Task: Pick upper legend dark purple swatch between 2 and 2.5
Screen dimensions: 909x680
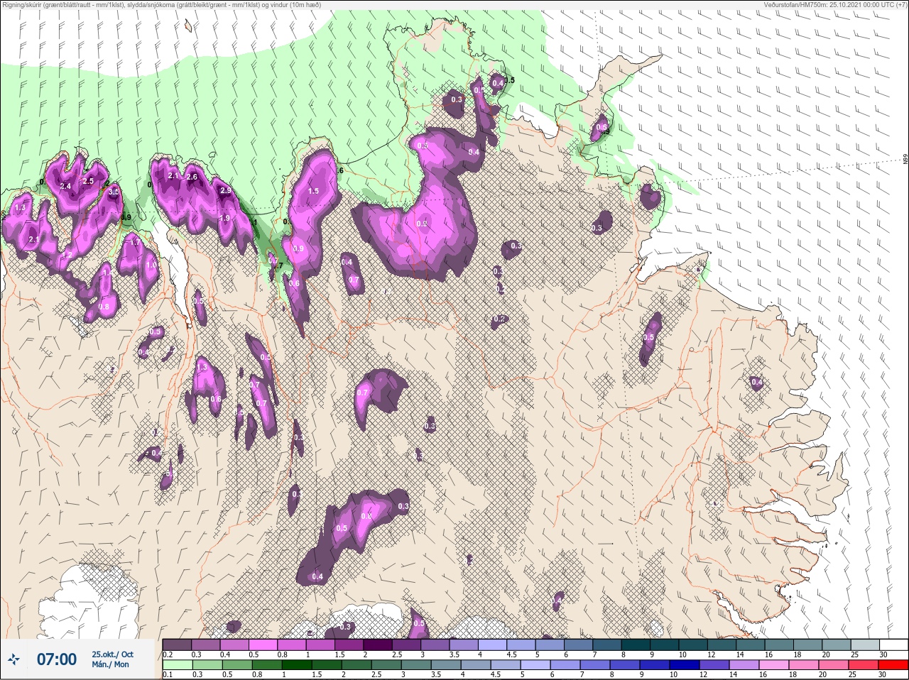Action: 378,645
